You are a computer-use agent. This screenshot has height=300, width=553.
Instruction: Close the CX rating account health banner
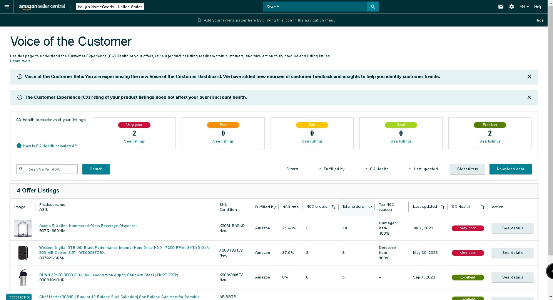point(529,97)
